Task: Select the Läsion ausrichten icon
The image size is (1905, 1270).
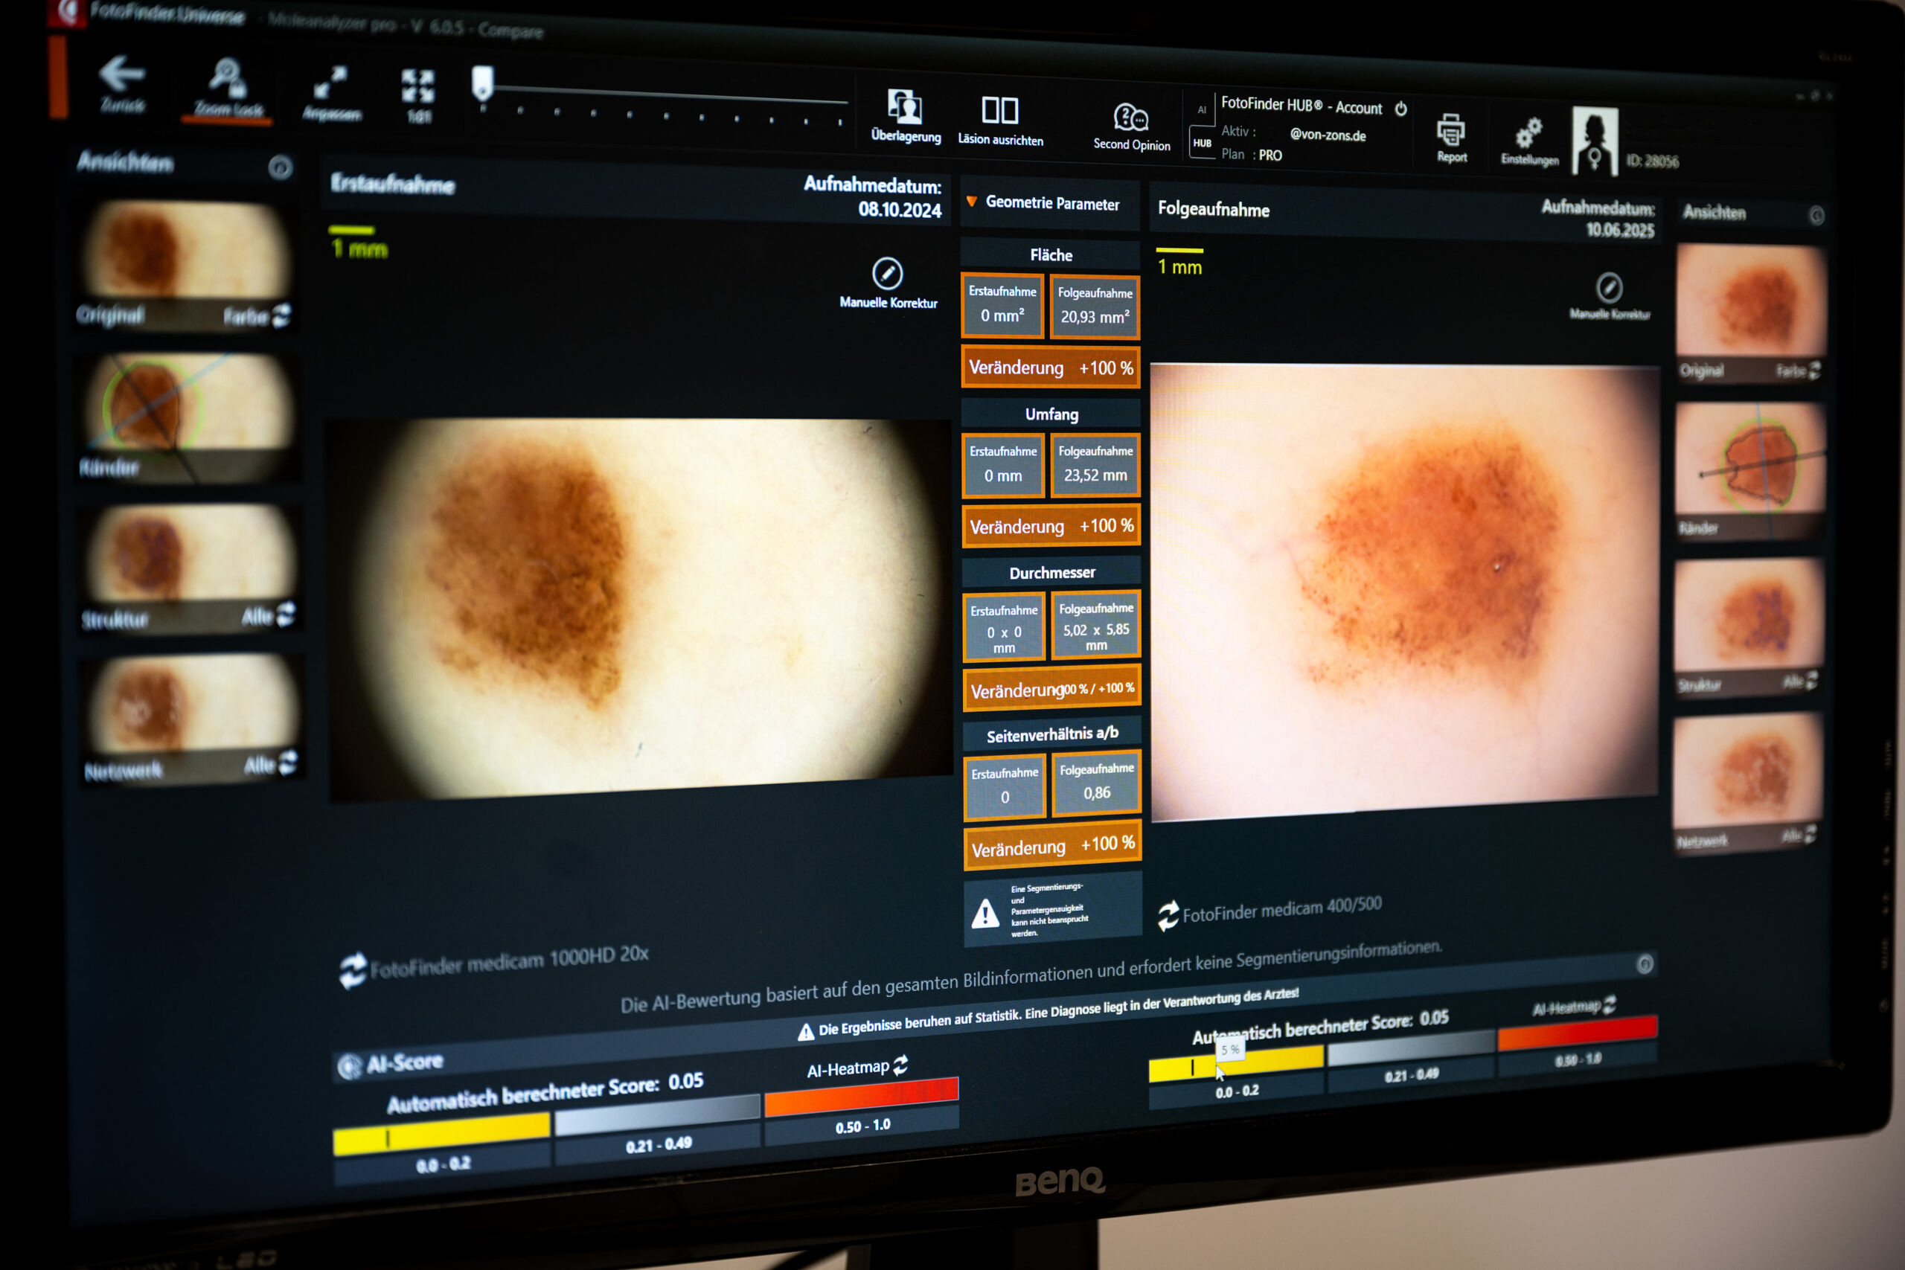Action: pyautogui.click(x=999, y=111)
